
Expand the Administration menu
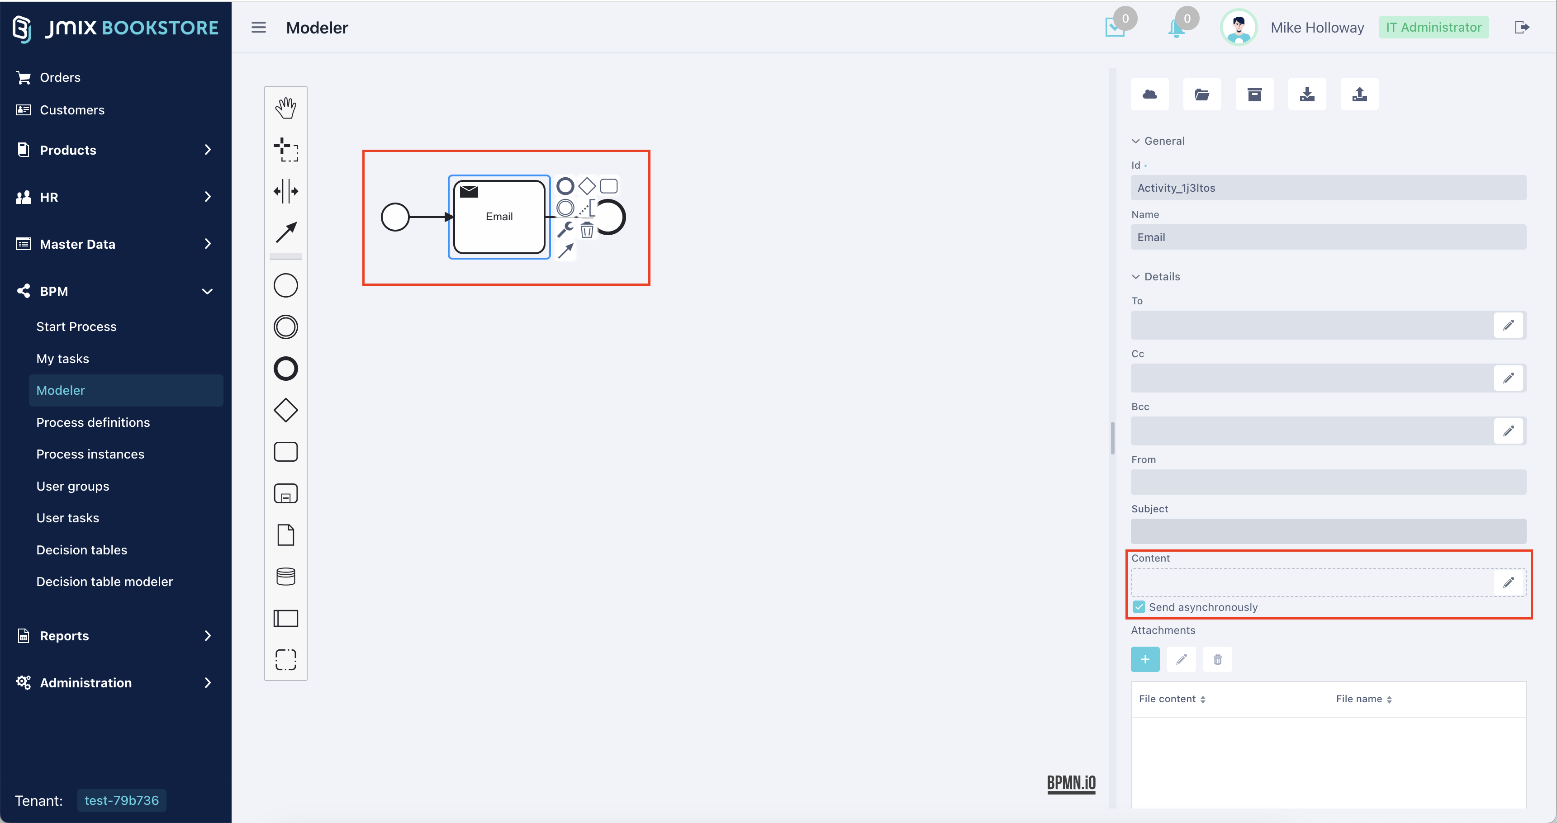[115, 683]
